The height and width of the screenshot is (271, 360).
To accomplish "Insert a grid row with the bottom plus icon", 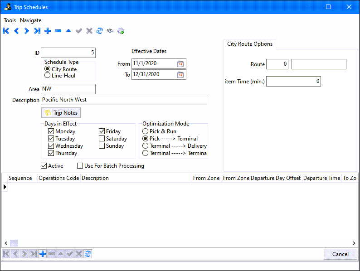I will 43,254.
